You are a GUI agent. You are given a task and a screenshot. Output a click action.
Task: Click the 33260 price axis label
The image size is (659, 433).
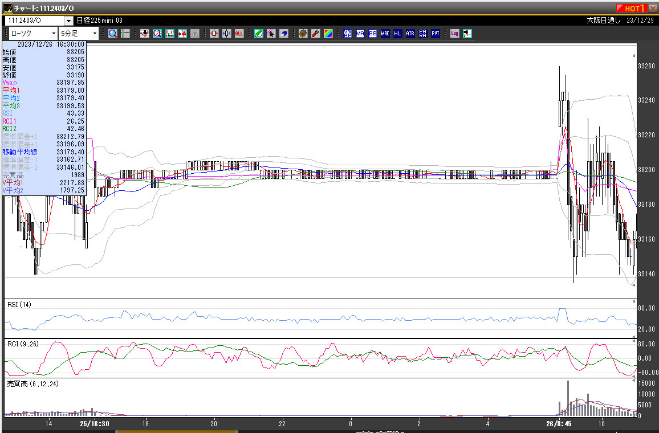click(x=646, y=66)
